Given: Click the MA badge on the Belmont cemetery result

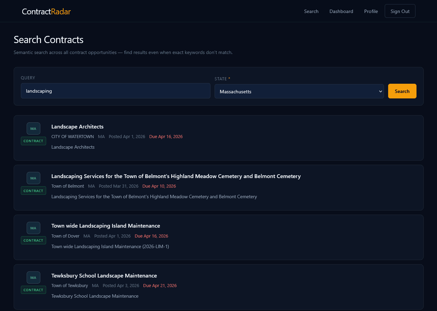Looking at the screenshot, I should tap(33, 178).
